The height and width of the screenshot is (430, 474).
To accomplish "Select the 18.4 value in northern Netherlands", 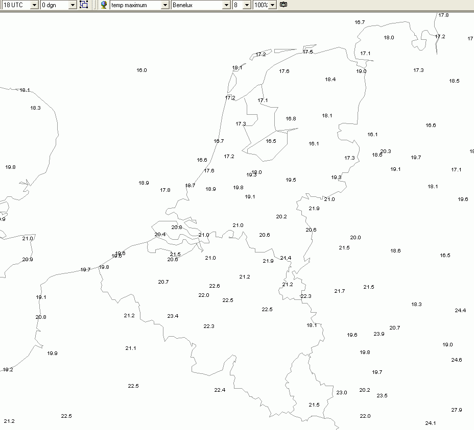I will coord(330,79).
